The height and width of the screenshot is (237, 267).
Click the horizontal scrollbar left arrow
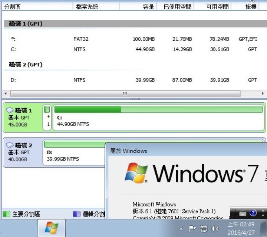coord(6,93)
